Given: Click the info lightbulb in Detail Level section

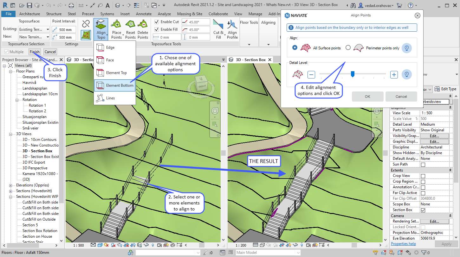Looking at the screenshot, I should [407, 74].
